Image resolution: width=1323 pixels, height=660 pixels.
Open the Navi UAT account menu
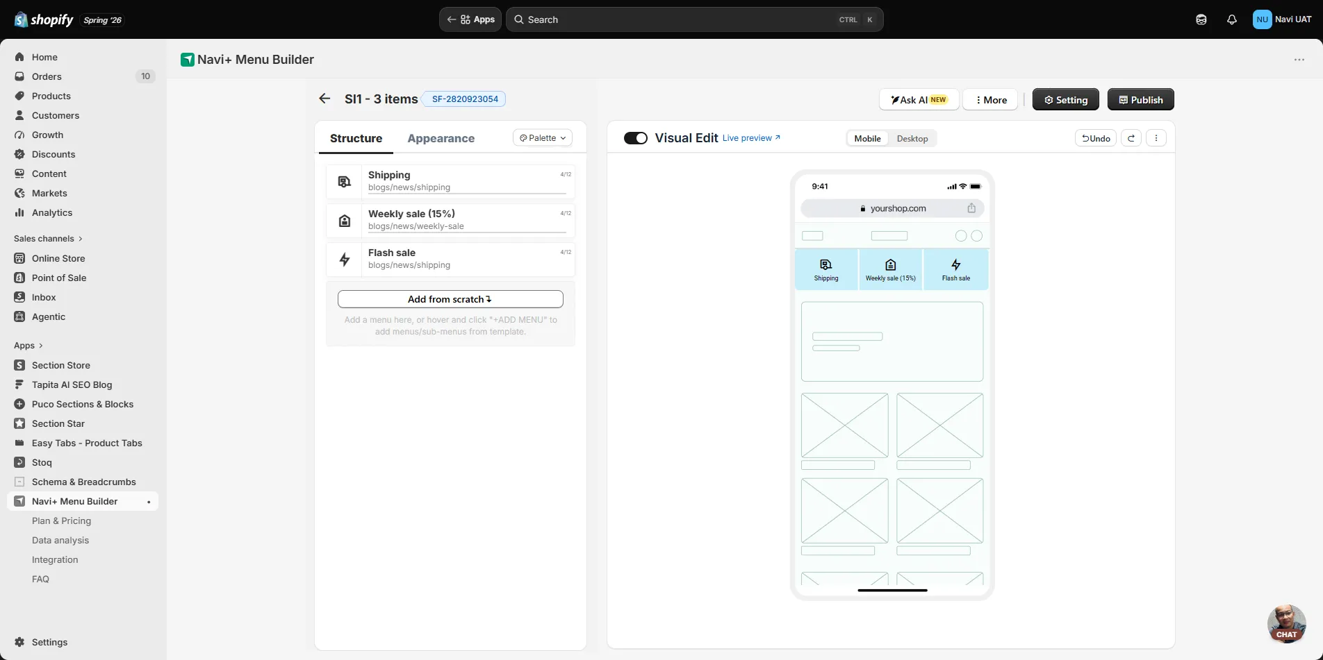click(x=1282, y=19)
